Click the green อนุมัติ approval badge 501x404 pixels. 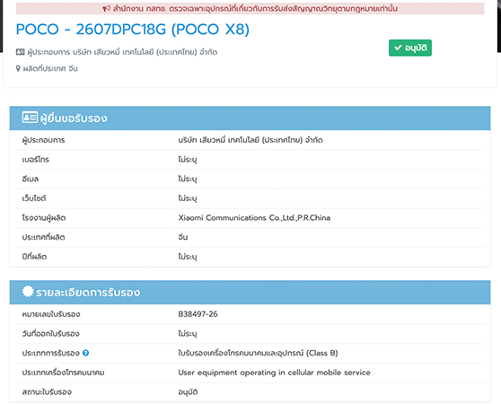(410, 48)
